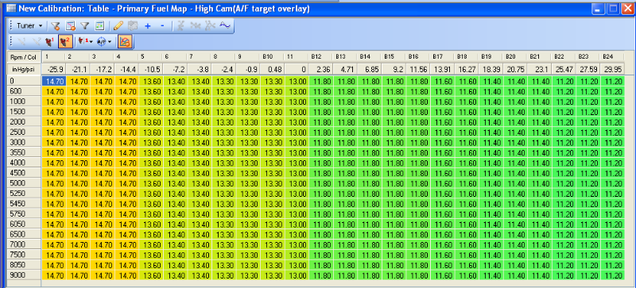636x288 pixels.
Task: Toggle the A/F target overlay graph button
Action: click(125, 41)
